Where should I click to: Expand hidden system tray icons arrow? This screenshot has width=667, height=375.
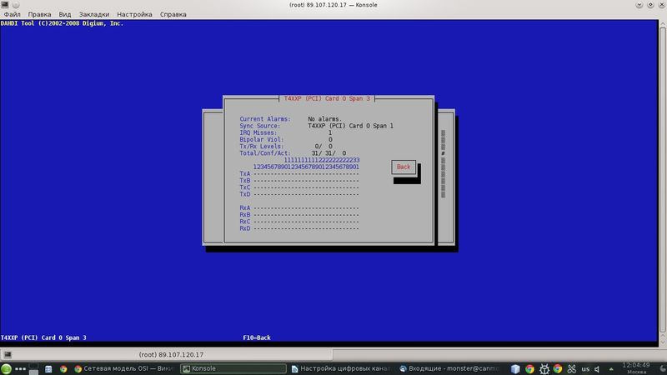click(610, 368)
